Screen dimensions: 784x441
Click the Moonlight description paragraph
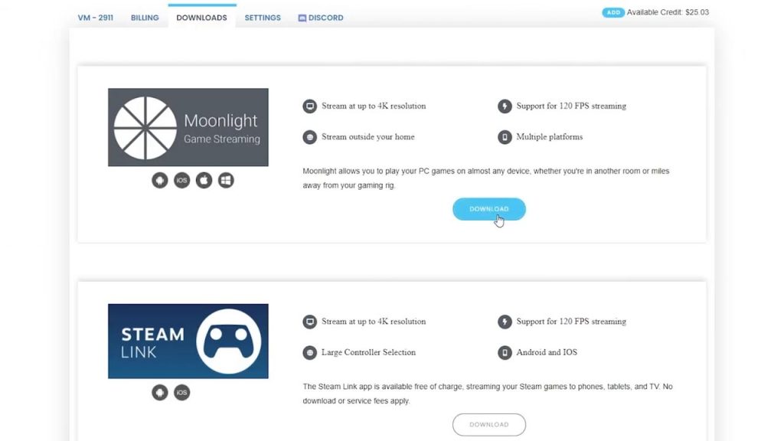(x=486, y=178)
